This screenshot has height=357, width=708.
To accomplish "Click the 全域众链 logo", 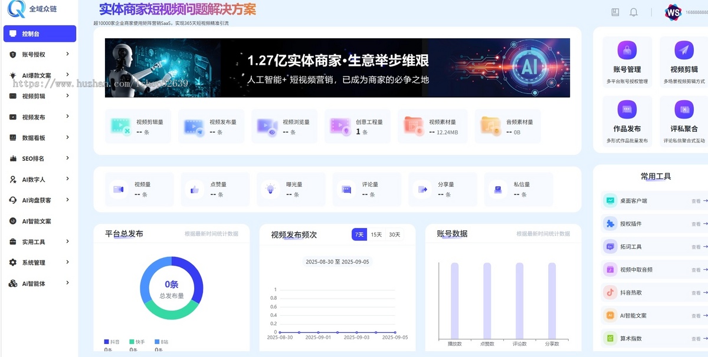I will pos(31,10).
